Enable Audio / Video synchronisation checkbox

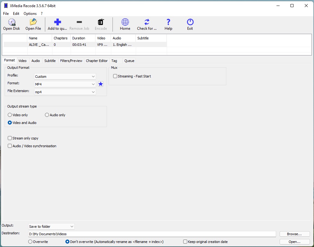[10, 146]
